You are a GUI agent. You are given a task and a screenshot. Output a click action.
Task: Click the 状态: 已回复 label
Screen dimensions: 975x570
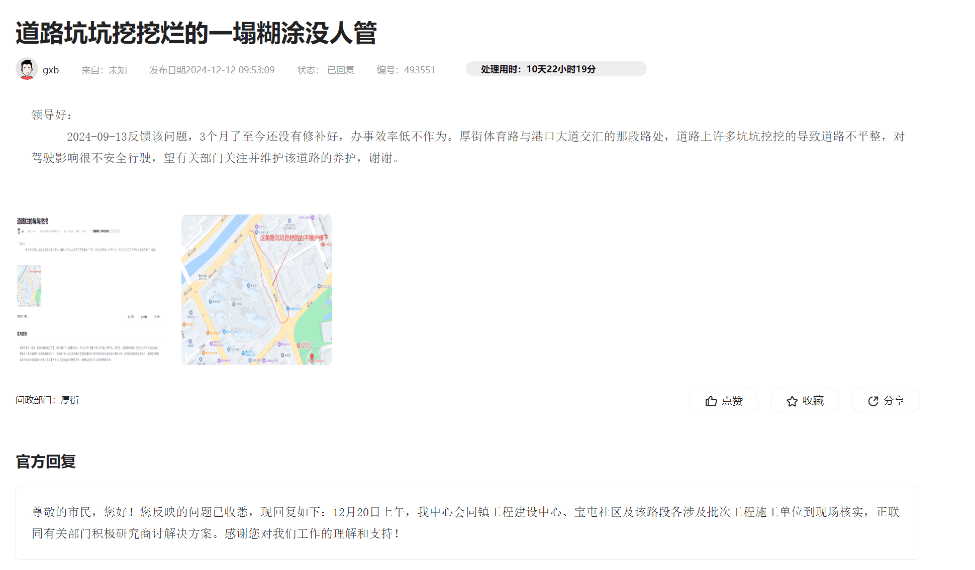tap(326, 70)
